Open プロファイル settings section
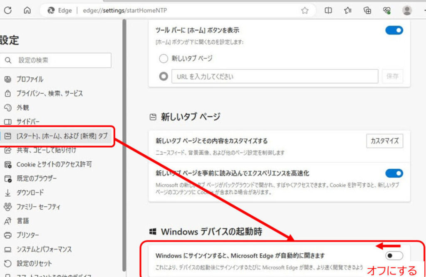This screenshot has width=426, height=277. tap(30, 79)
